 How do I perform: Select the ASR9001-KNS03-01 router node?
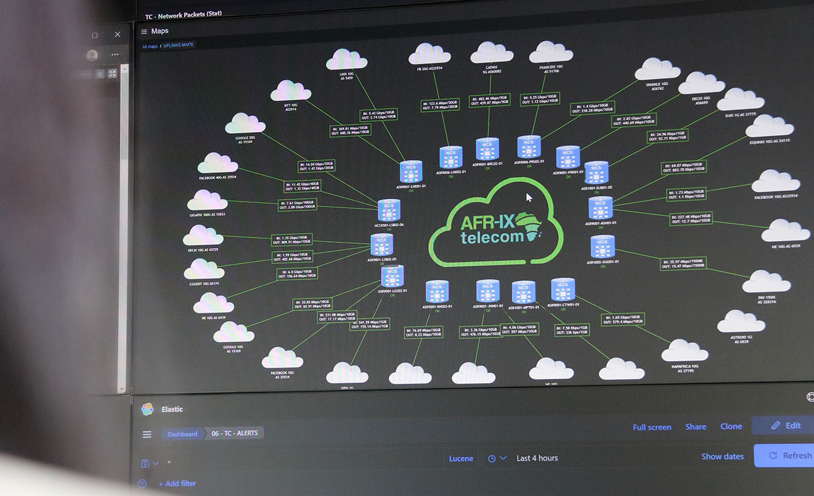[437, 292]
